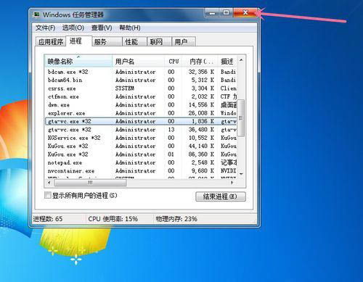Sort by 描述 column header
Screen dimensions: 363x282
(227, 61)
